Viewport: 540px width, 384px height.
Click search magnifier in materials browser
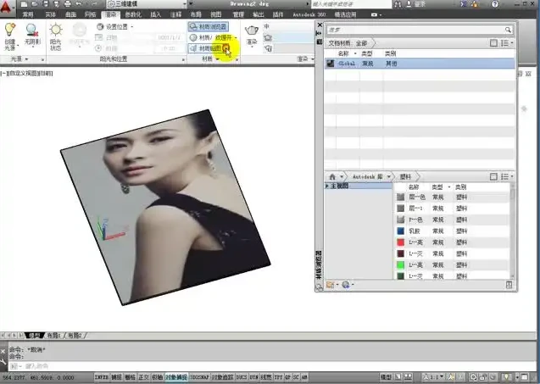tap(508, 29)
